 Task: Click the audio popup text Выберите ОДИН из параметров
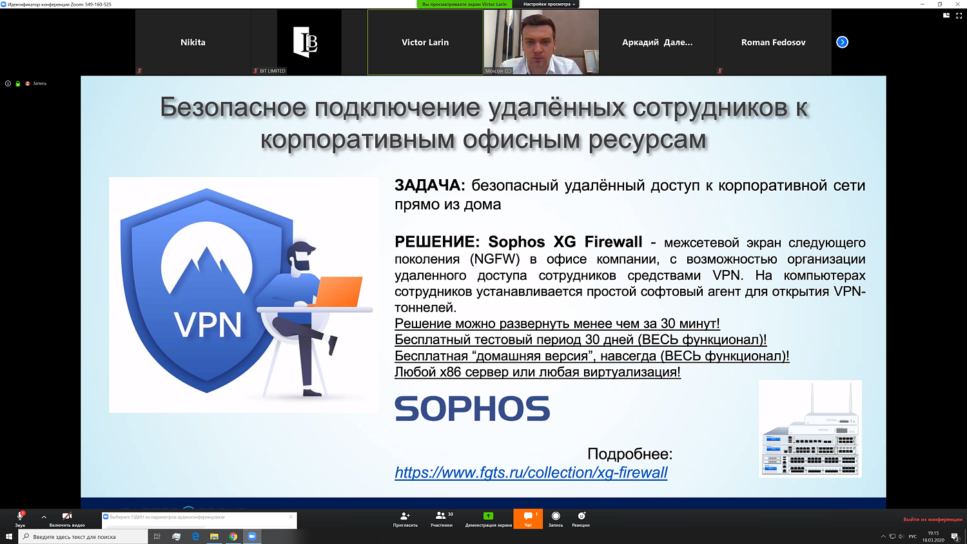[167, 517]
